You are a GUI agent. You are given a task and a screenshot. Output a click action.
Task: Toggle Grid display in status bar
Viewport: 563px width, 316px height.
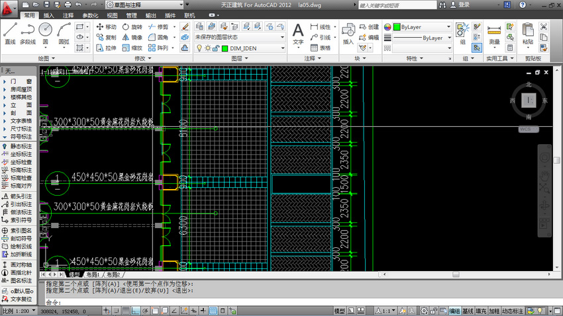click(x=126, y=311)
